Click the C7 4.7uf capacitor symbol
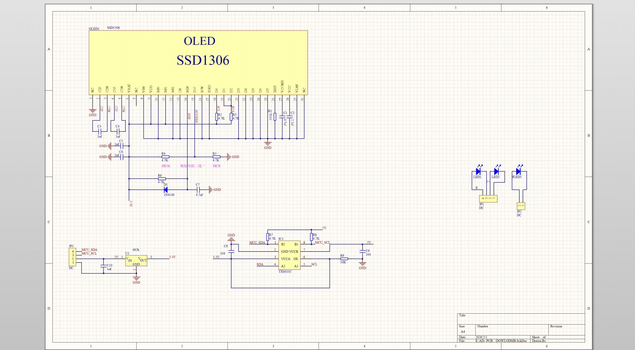This screenshot has height=350, width=635. point(198,190)
